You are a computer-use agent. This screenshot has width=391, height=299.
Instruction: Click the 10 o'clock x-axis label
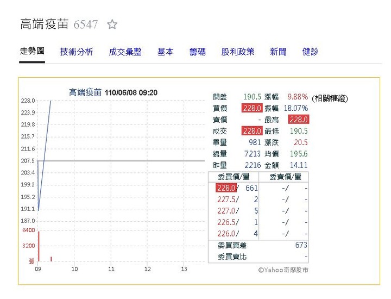74,269
